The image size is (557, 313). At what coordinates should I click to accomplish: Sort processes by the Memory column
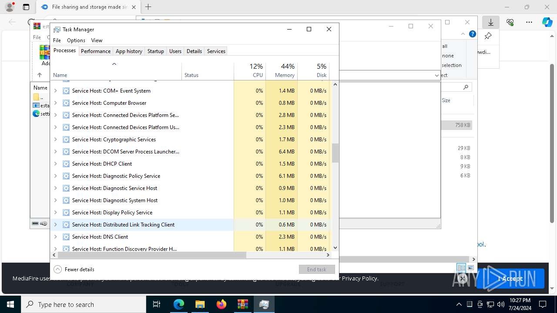(282, 72)
